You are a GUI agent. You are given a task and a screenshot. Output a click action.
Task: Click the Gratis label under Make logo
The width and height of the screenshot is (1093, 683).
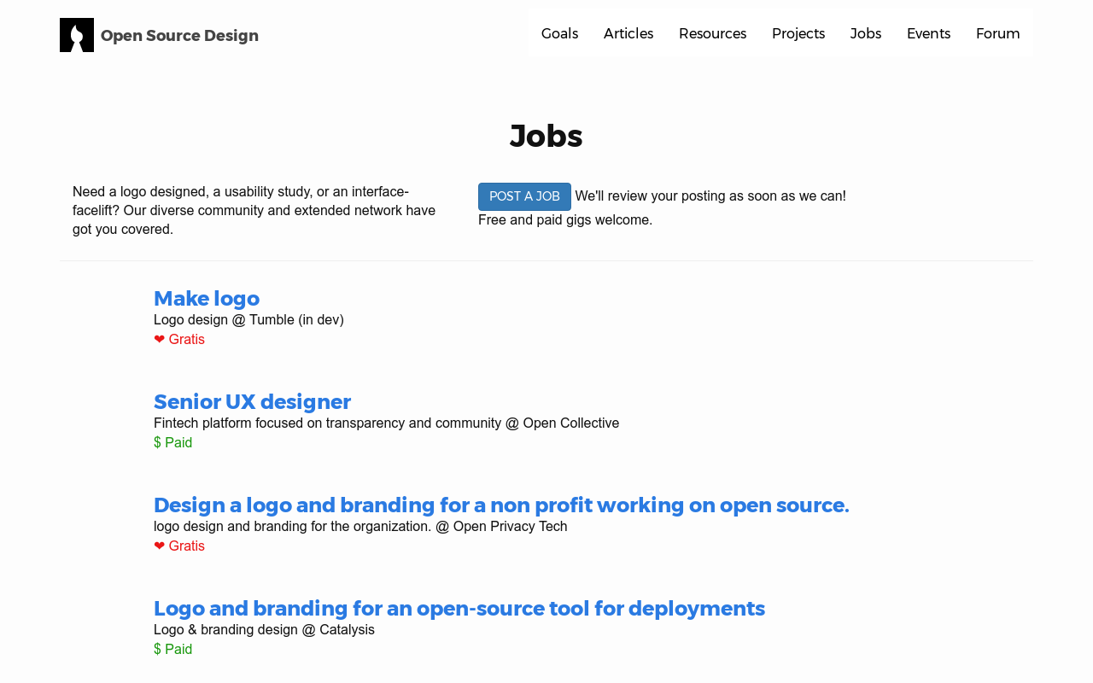click(x=179, y=340)
